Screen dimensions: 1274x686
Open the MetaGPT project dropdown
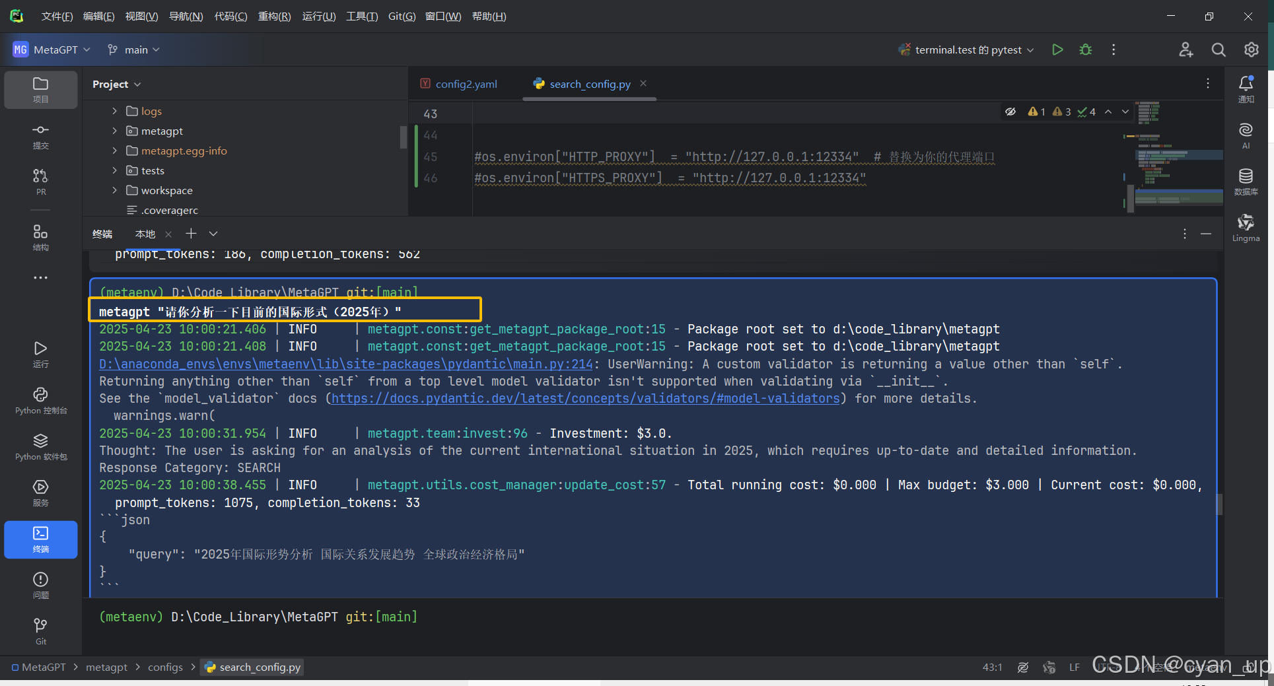[x=52, y=50]
